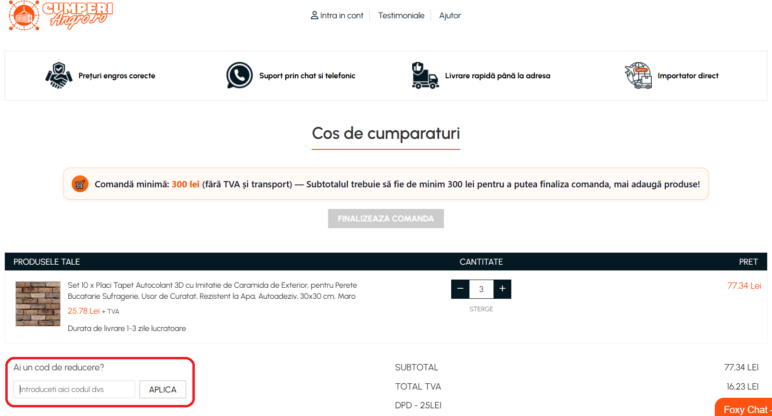Click the direct importer globe icon

coord(638,75)
